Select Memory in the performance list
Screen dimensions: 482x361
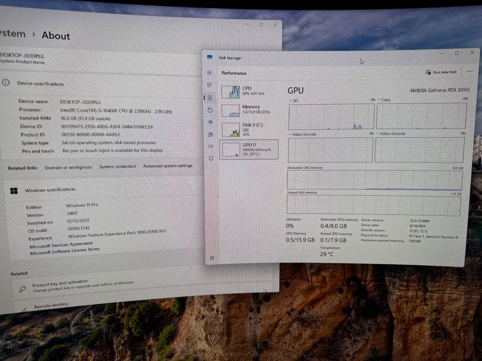tap(249, 110)
